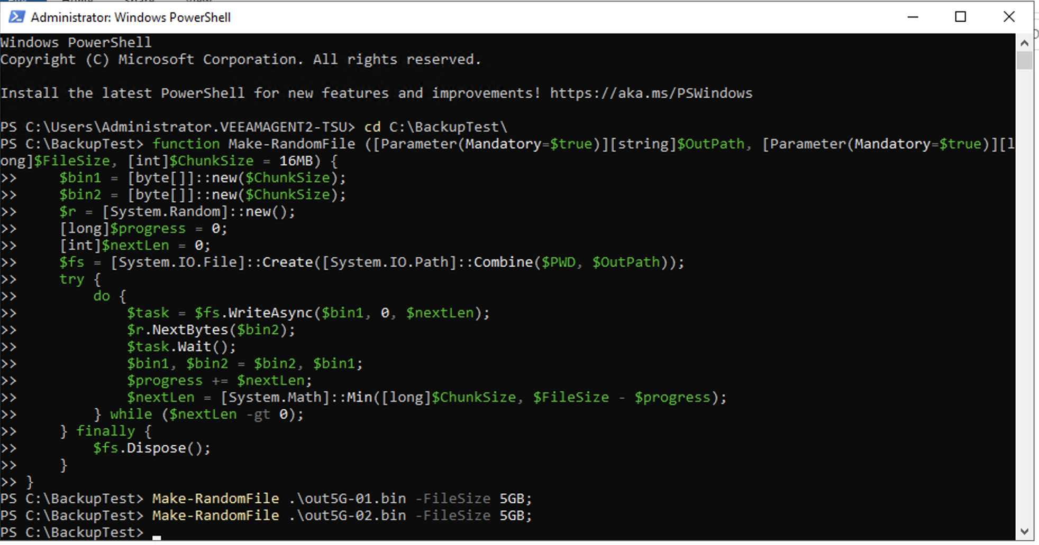Click the '$task.Wait();' line

[x=181, y=346]
